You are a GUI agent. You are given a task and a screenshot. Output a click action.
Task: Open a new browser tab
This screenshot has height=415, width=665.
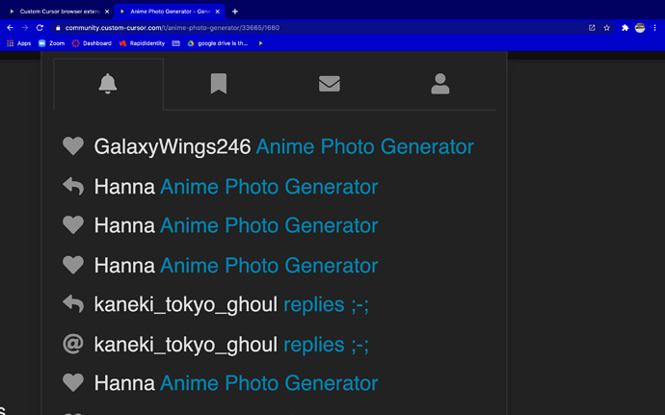235,11
